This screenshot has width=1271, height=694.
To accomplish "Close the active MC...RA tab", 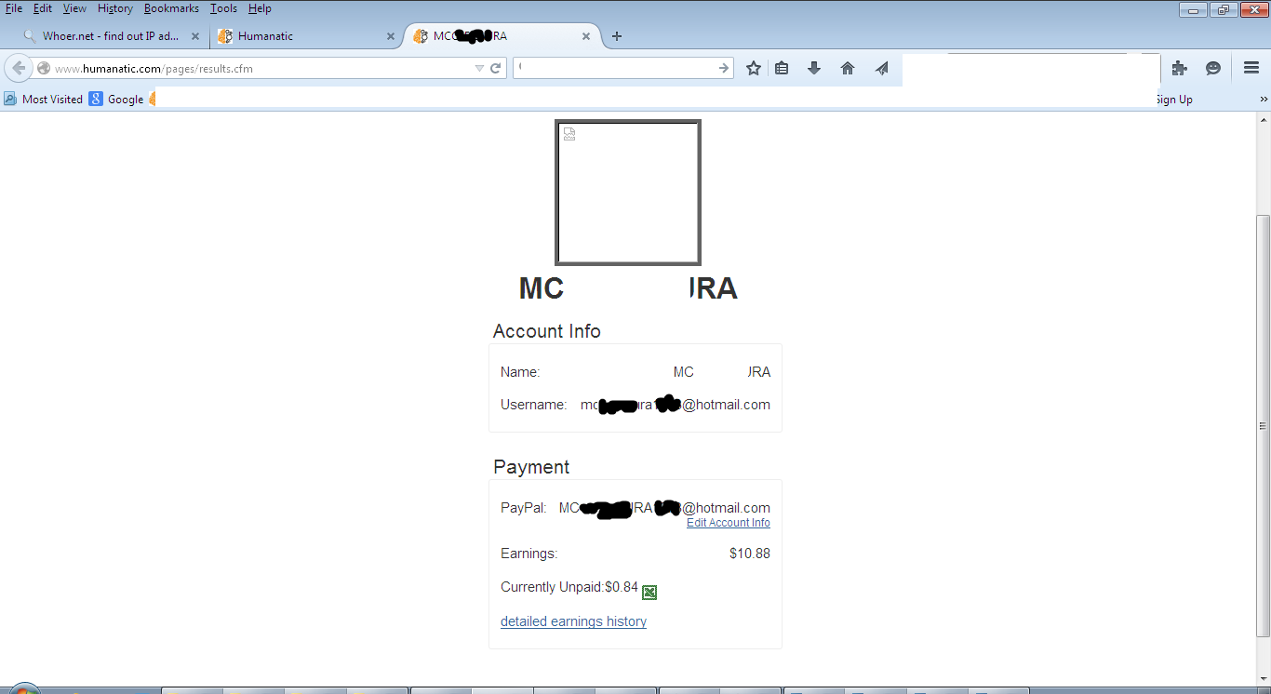I will (586, 36).
